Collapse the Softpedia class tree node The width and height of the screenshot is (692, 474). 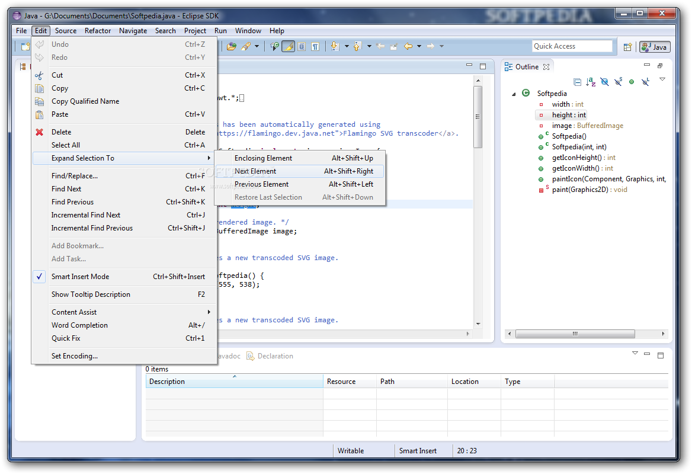[x=514, y=94]
